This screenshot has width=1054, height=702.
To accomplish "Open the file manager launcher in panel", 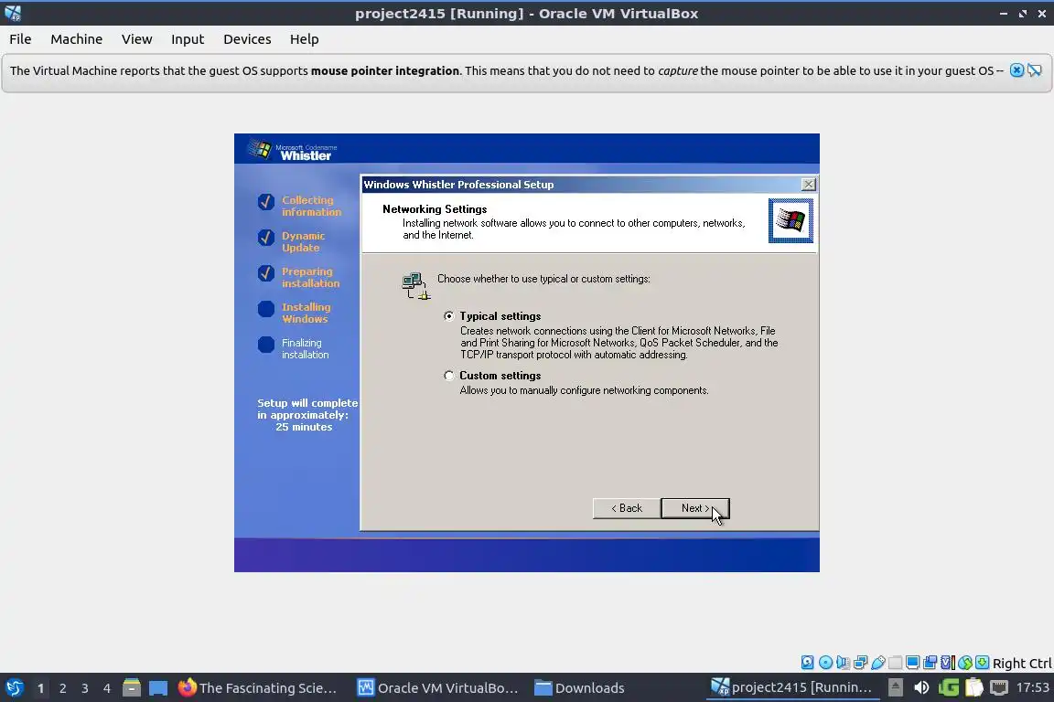I will coord(132,688).
